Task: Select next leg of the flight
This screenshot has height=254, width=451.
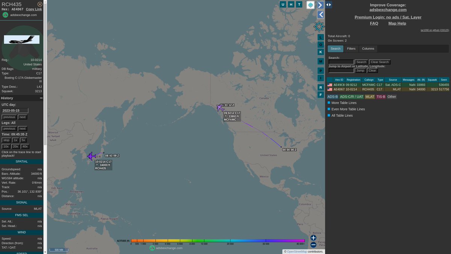Action: pos(23,129)
